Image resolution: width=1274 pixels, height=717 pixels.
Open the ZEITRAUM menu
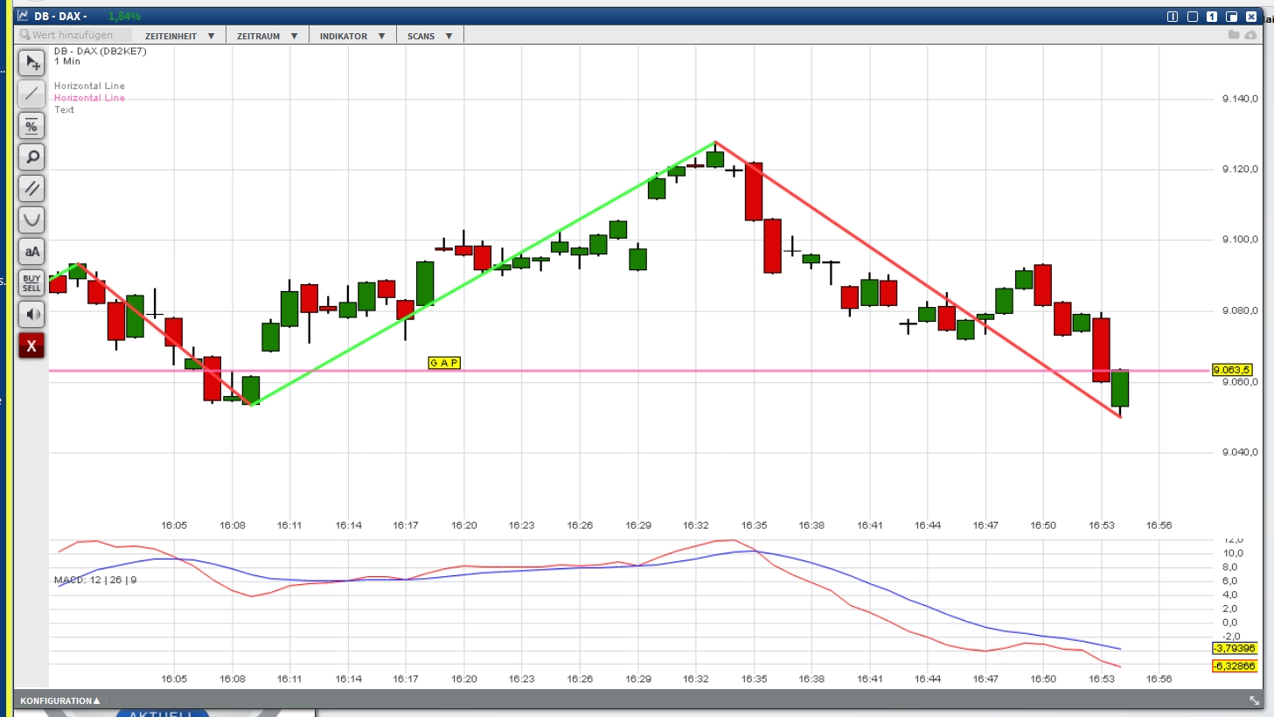[x=265, y=36]
